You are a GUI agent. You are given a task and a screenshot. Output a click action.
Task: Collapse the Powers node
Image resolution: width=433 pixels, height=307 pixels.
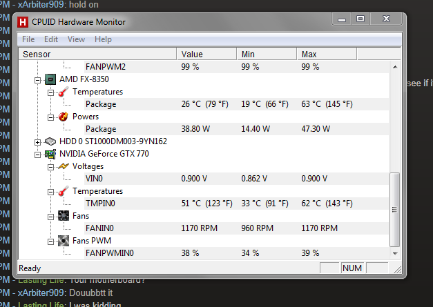pyautogui.click(x=50, y=117)
